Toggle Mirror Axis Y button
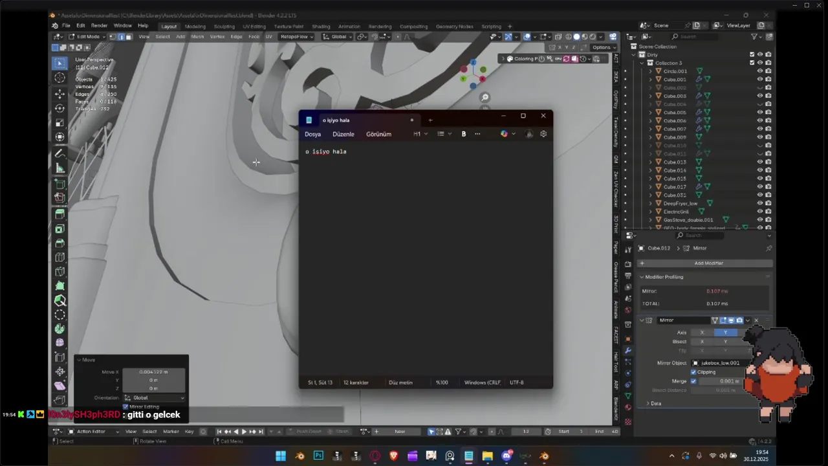The height and width of the screenshot is (466, 828). (x=725, y=333)
